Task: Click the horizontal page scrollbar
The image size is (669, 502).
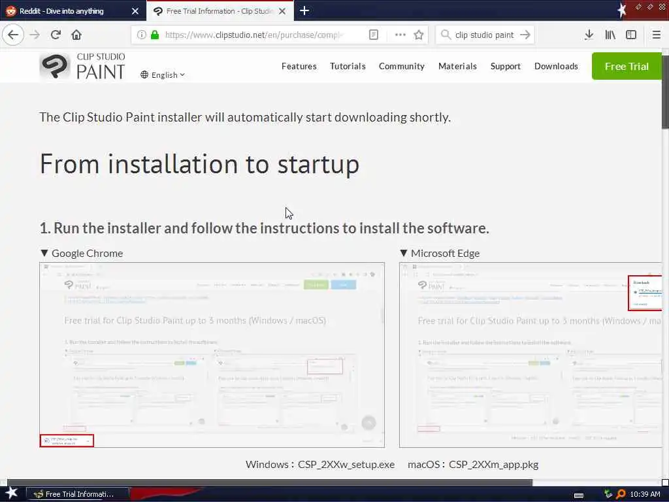Action: tap(270, 482)
